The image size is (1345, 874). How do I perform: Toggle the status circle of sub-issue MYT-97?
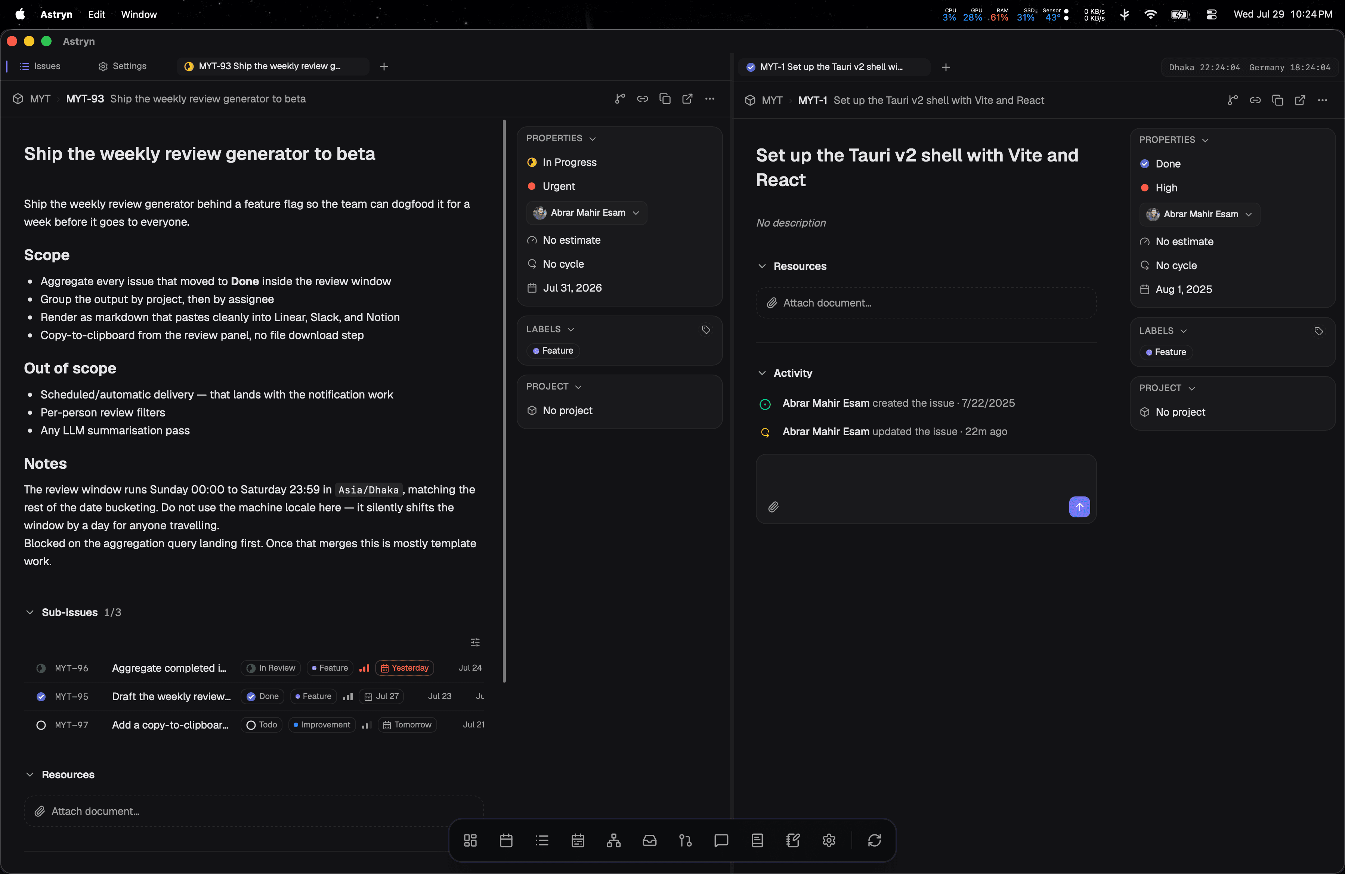(x=41, y=725)
